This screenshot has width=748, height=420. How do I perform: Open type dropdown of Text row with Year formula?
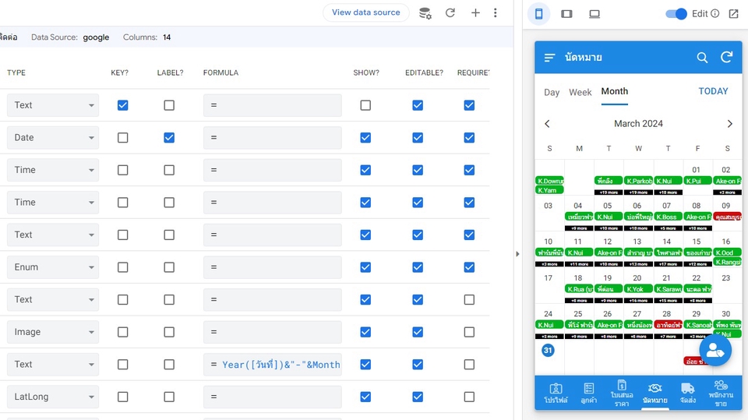tap(53, 364)
